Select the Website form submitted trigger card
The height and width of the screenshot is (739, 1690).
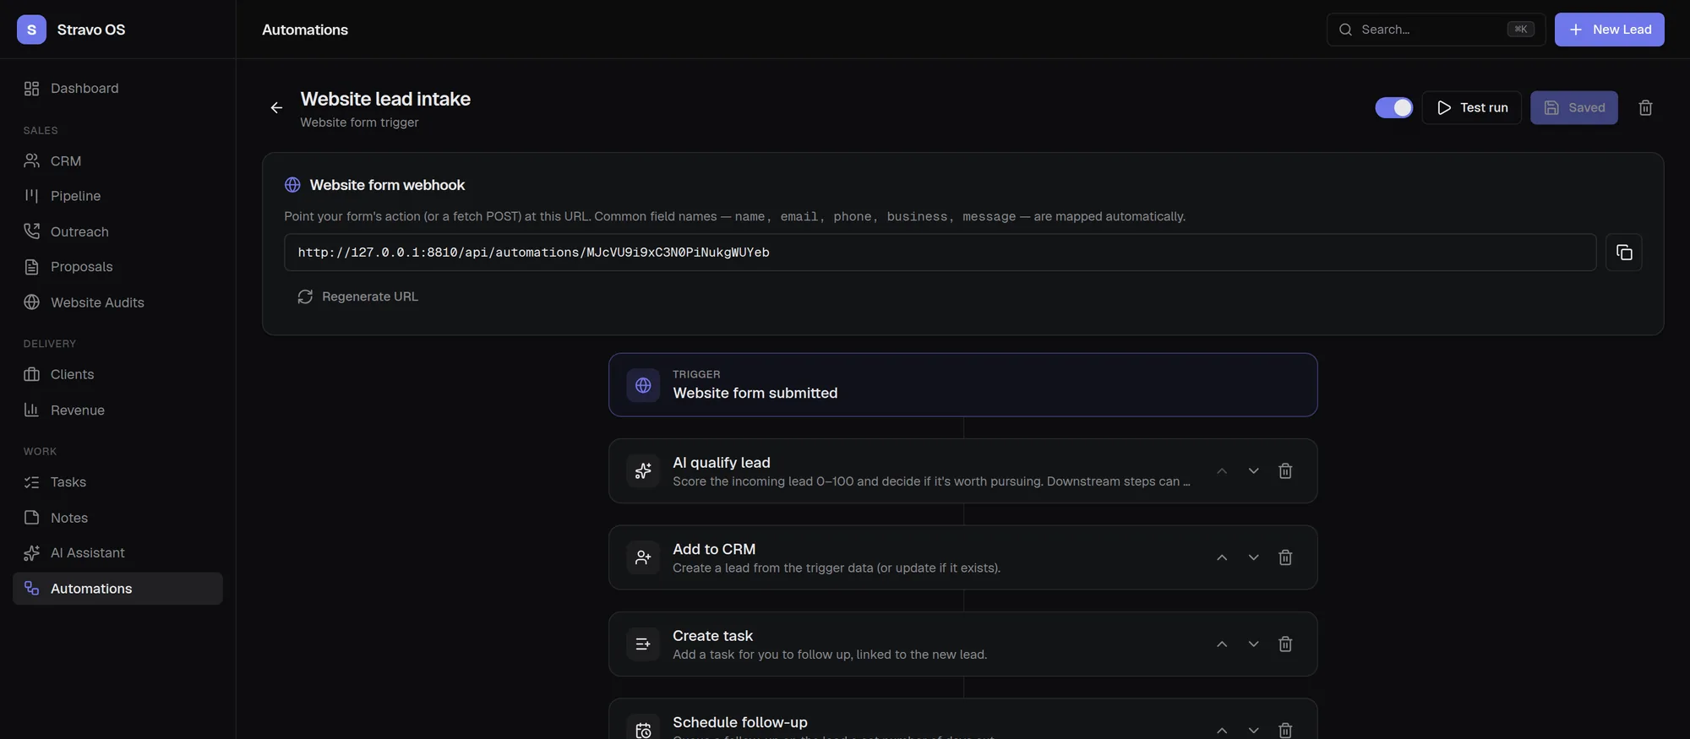(x=962, y=385)
